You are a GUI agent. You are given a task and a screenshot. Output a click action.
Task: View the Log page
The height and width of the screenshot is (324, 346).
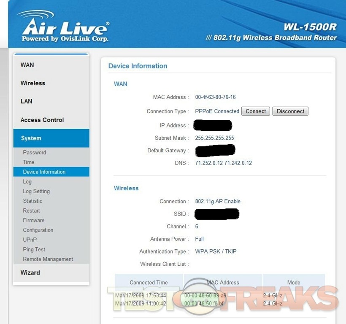pyautogui.click(x=27, y=181)
